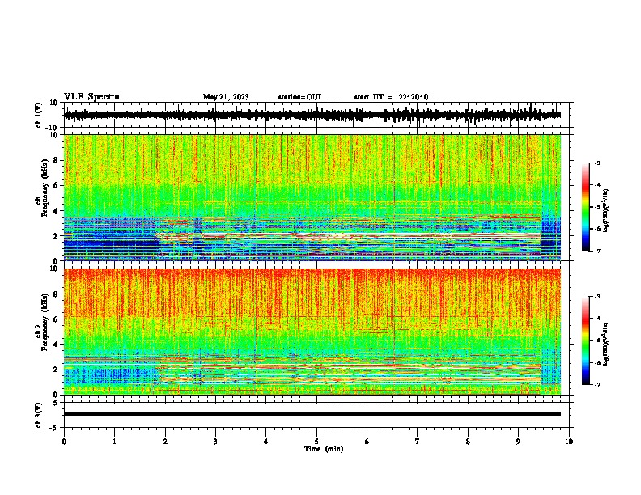641x495 pixels.
Task: Click the 6 kHz tick on ch.2 frequency axis
Action: (56, 319)
